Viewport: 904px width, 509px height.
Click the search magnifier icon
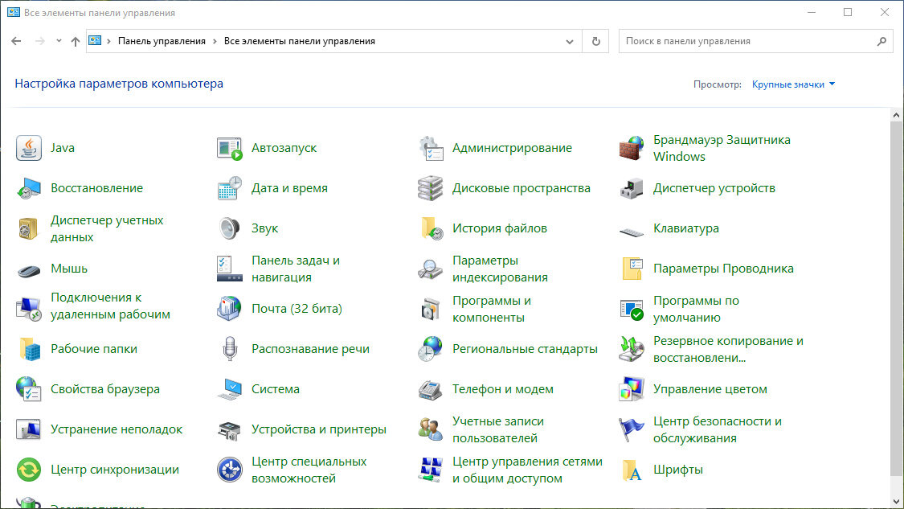[882, 42]
